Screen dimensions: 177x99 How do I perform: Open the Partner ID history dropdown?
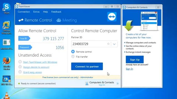pos(114,44)
